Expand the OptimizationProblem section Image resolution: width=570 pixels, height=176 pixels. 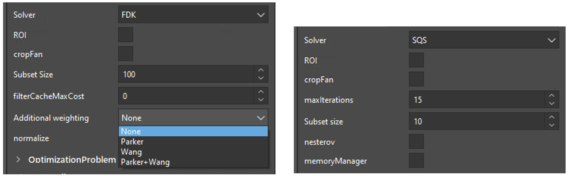coord(18,159)
